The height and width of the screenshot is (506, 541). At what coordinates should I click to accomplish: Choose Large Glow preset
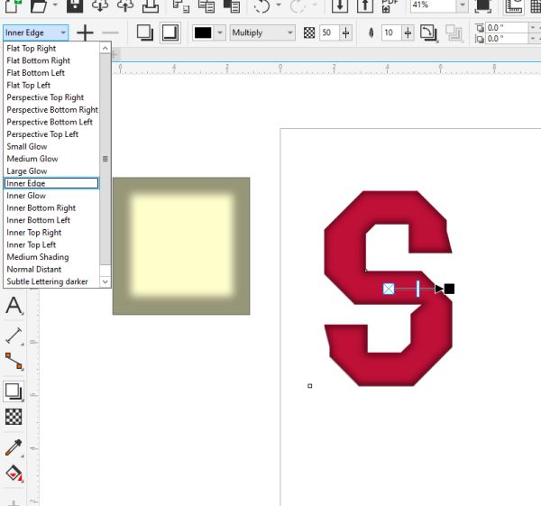(x=51, y=170)
